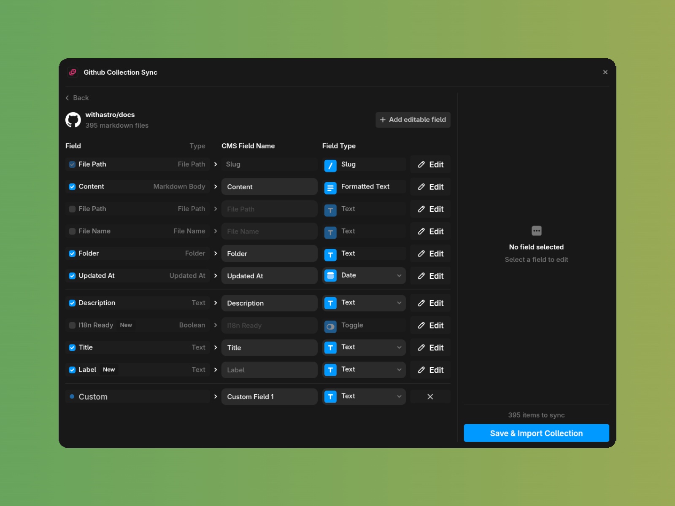
Task: Disable the Folder field checkbox
Action: tap(72, 253)
